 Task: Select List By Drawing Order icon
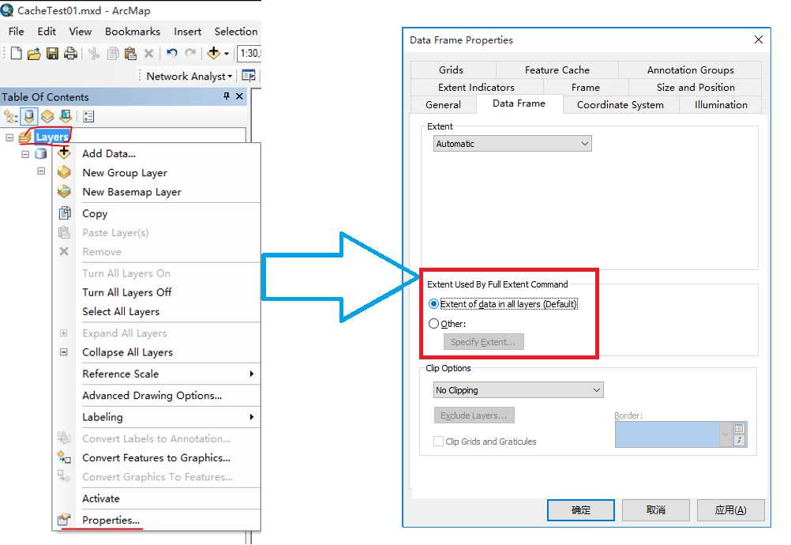point(10,117)
